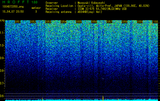Click the 1.0 kHz axis label

click(2, 46)
